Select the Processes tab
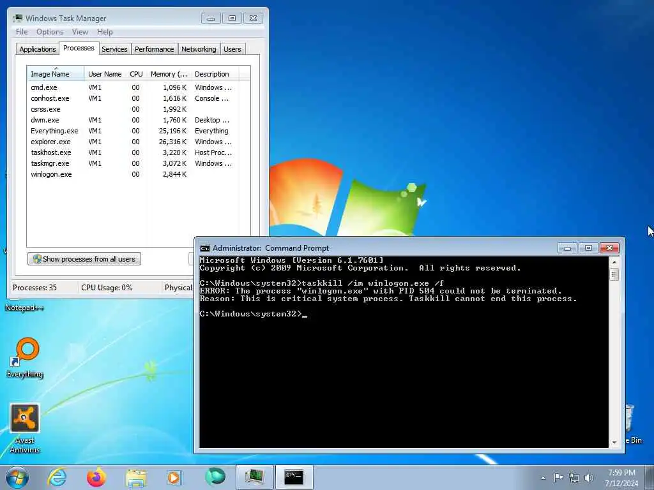The image size is (654, 490). point(79,48)
